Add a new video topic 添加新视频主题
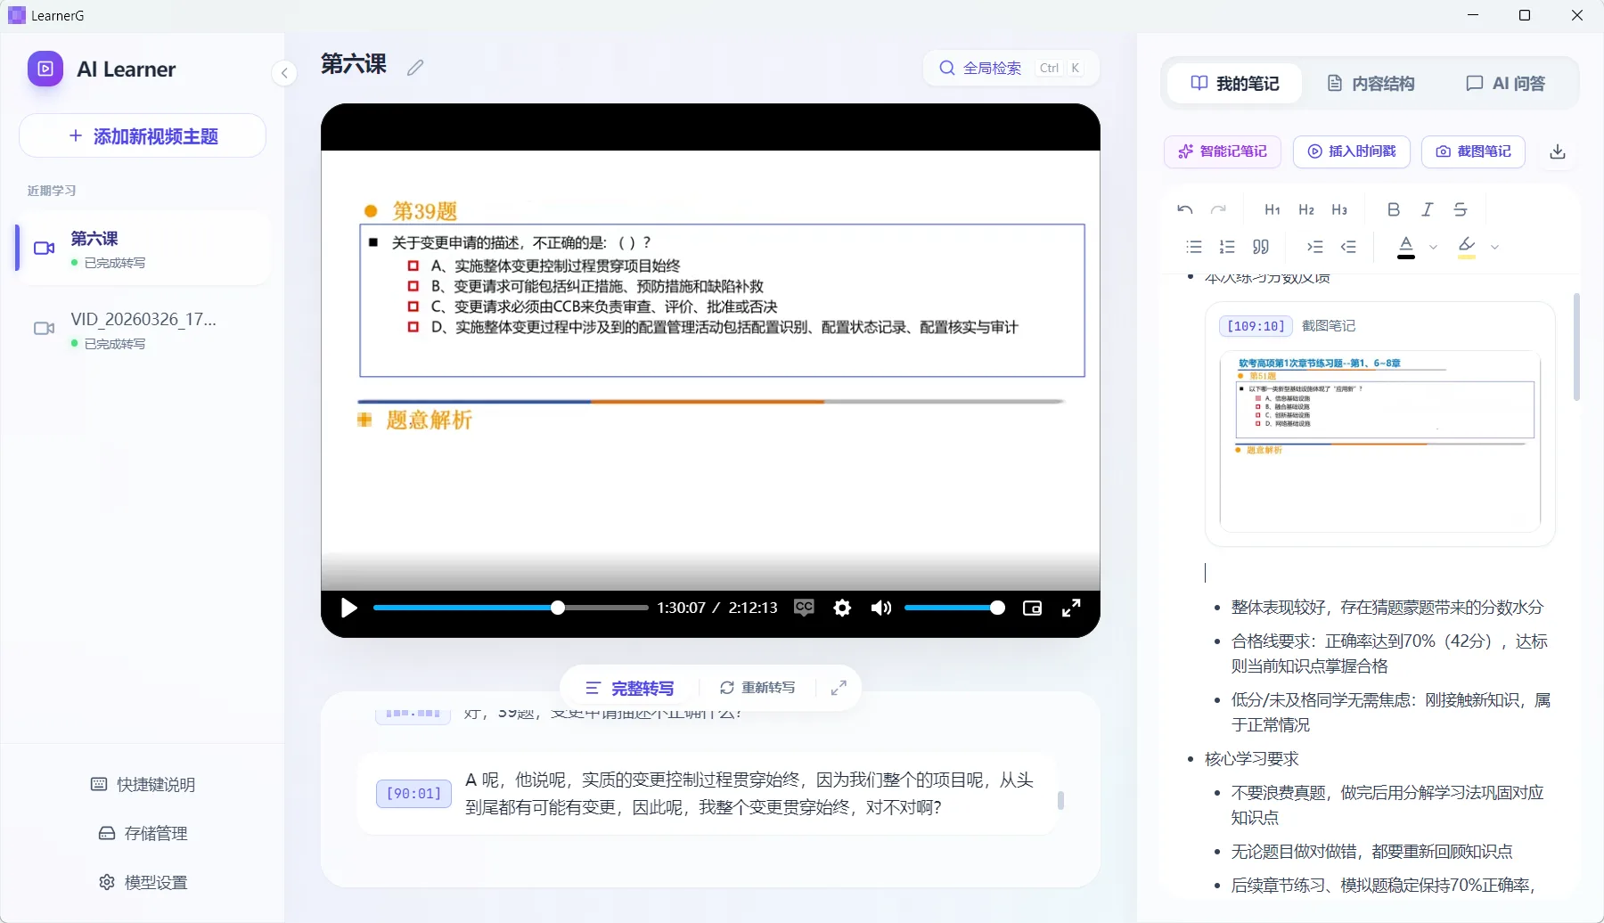Image resolution: width=1604 pixels, height=923 pixels. coord(143,136)
